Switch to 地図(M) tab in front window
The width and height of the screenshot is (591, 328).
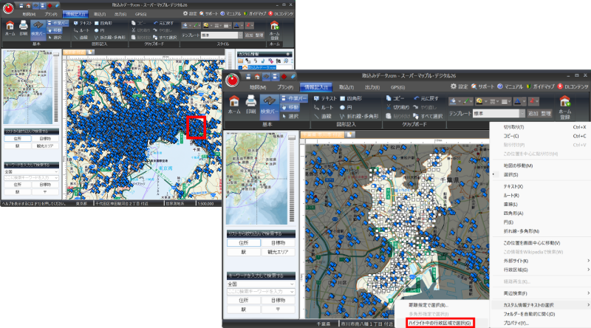258,87
